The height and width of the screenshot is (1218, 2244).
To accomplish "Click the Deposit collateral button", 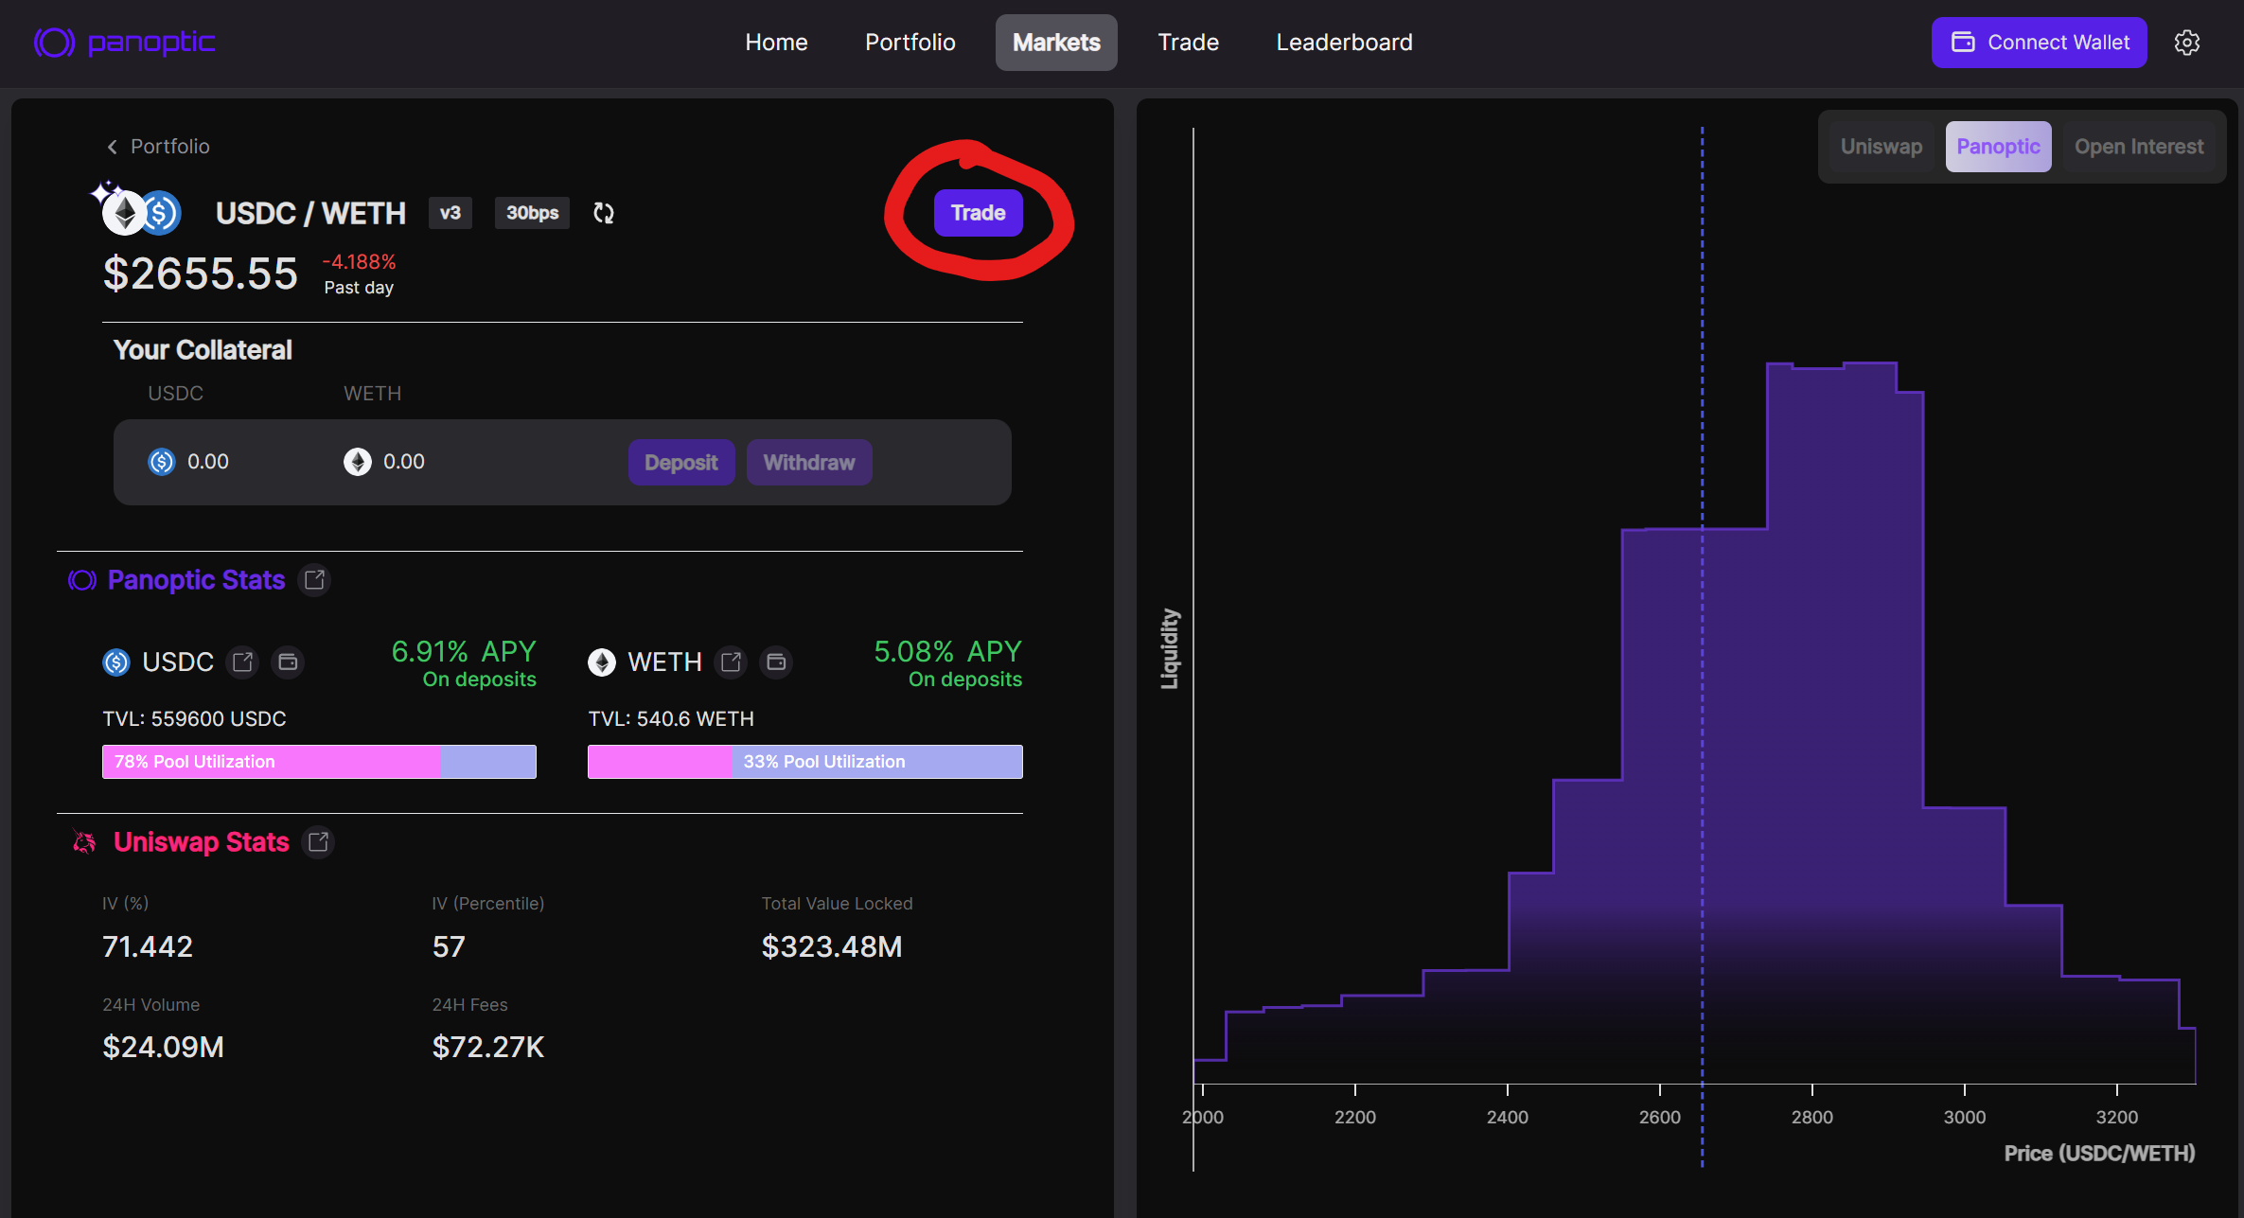I will tap(680, 463).
